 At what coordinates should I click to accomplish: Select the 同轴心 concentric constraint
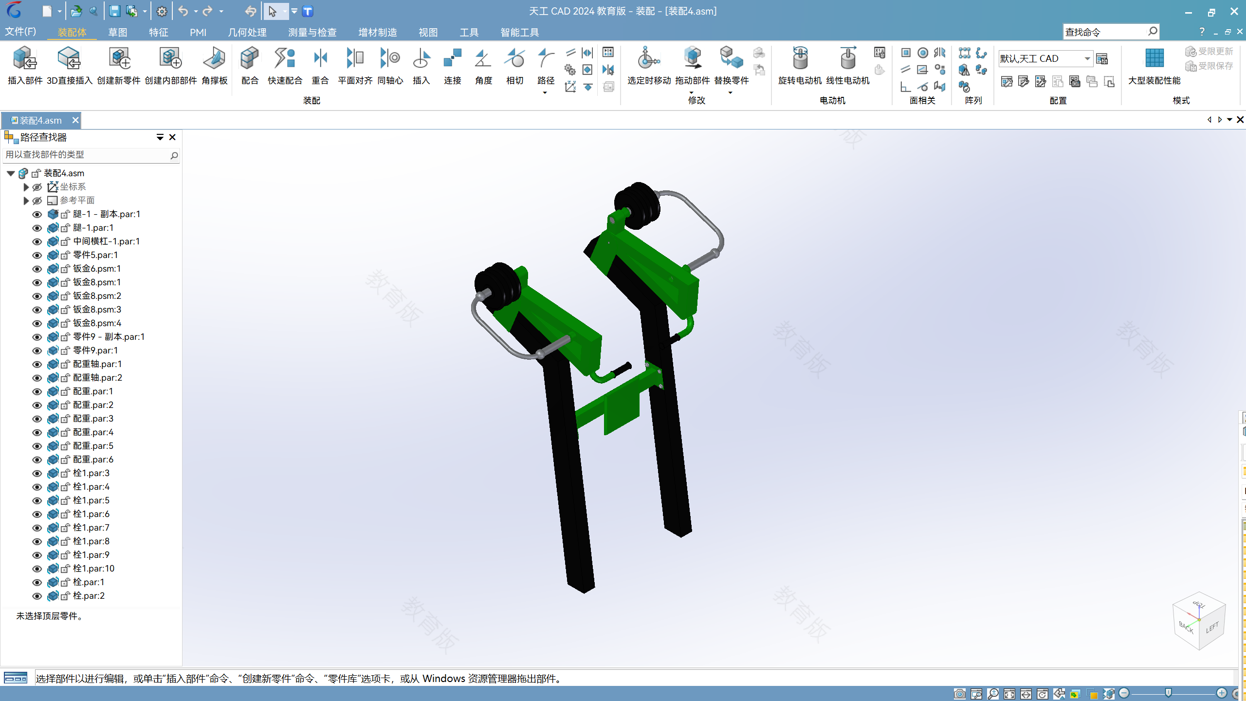[x=390, y=66]
